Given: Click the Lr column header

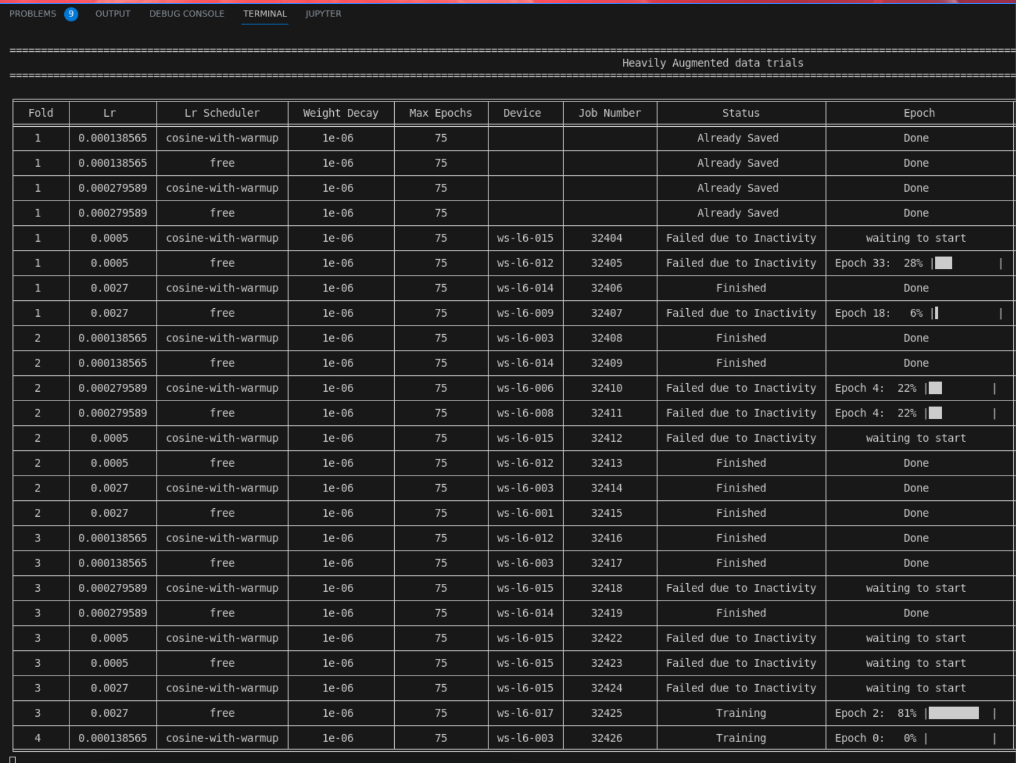Looking at the screenshot, I should [x=109, y=113].
